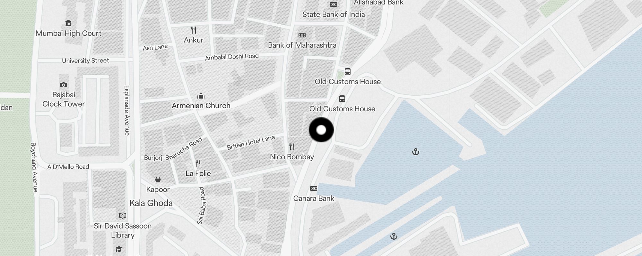Select the Nico Bombay restaurant icon
The height and width of the screenshot is (256, 642).
coord(292,147)
